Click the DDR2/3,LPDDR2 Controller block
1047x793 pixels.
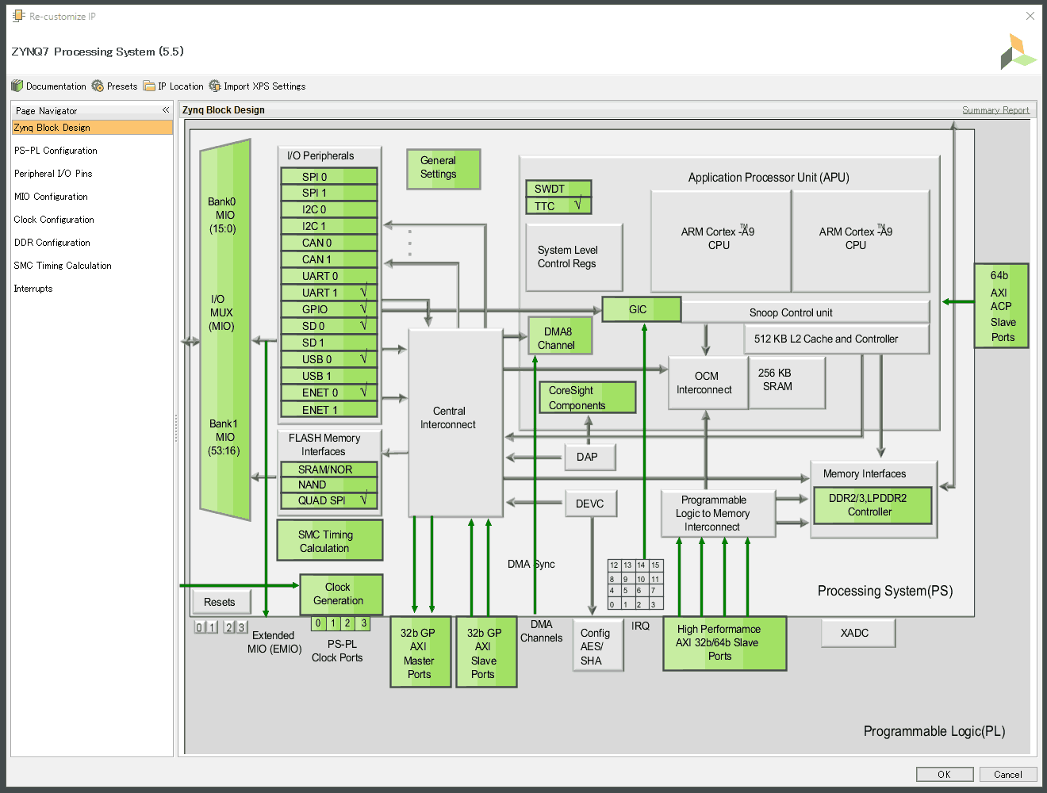tap(872, 505)
